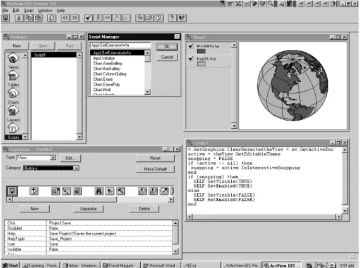Screen dimensions: 360x268
Task: Open the Window menu
Action: [x=45, y=10]
